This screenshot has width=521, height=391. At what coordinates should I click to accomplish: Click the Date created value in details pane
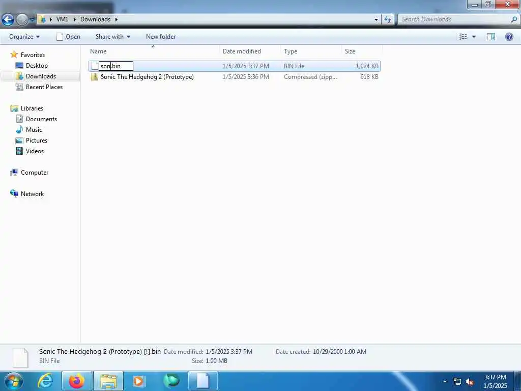[x=339, y=352]
